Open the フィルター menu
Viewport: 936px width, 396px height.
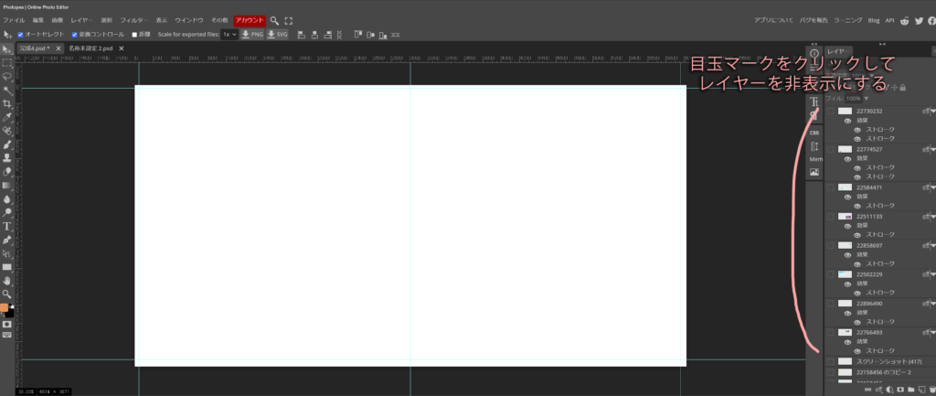coord(134,20)
